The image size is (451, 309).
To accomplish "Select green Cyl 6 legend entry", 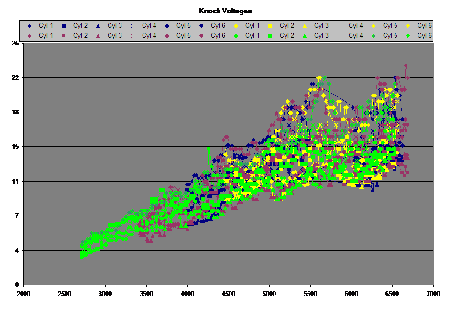I will (416, 36).
